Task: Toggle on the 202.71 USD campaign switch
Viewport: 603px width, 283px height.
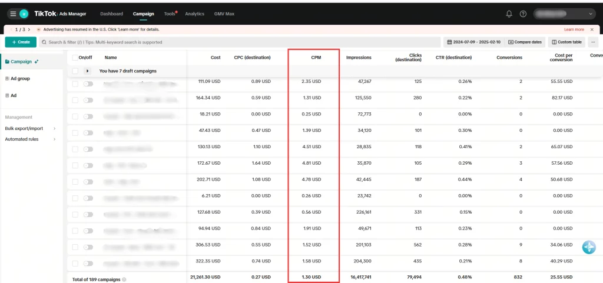Action: click(88, 182)
